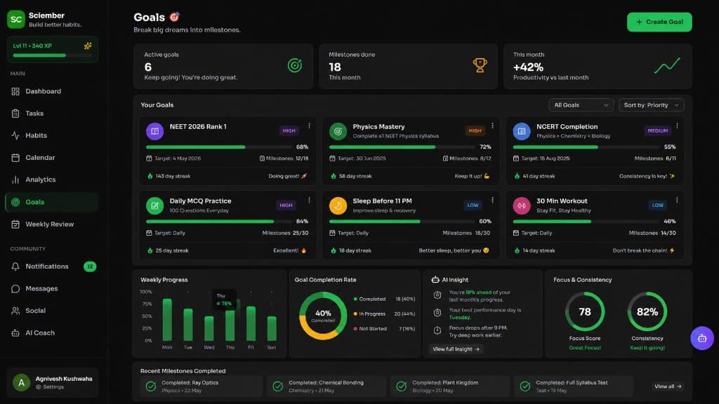Viewport: 719px width, 404px height.
Task: Open the Sort by: Priority dropdown
Action: click(x=651, y=105)
